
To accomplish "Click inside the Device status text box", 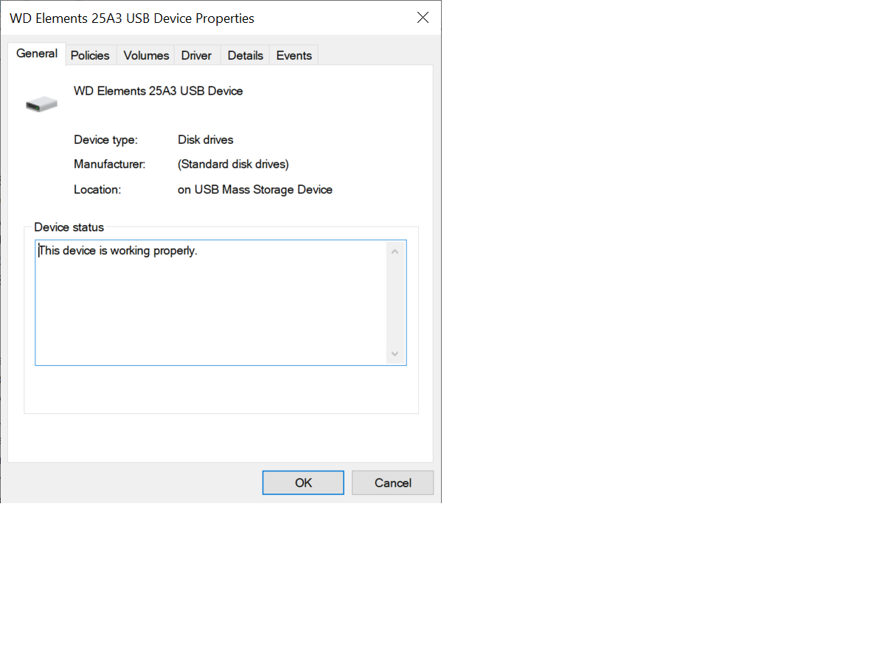I will (221, 302).
